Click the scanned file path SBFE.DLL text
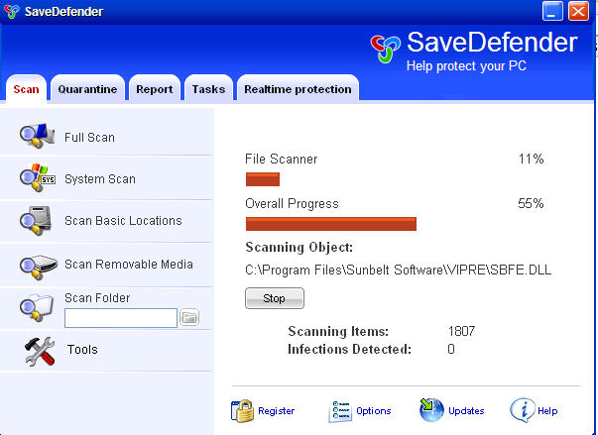The height and width of the screenshot is (435, 598). click(398, 271)
